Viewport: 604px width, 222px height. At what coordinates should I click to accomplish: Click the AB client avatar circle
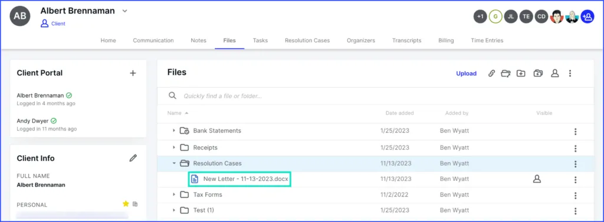tap(20, 16)
